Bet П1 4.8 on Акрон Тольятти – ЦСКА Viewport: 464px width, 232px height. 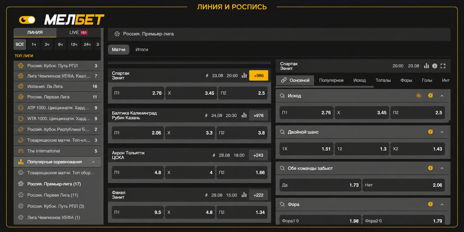click(138, 173)
